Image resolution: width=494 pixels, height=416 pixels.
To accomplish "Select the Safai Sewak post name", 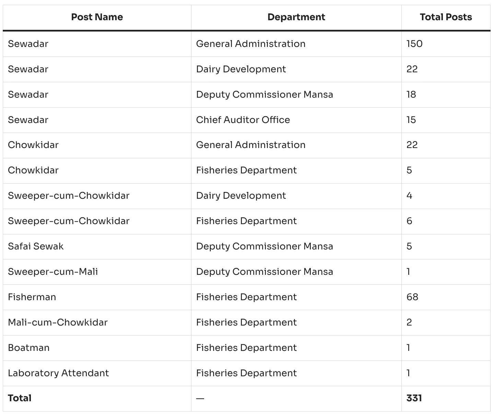I will pyautogui.click(x=36, y=246).
